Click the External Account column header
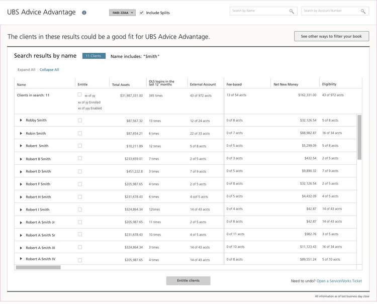The width and height of the screenshot is (377, 304). point(203,84)
